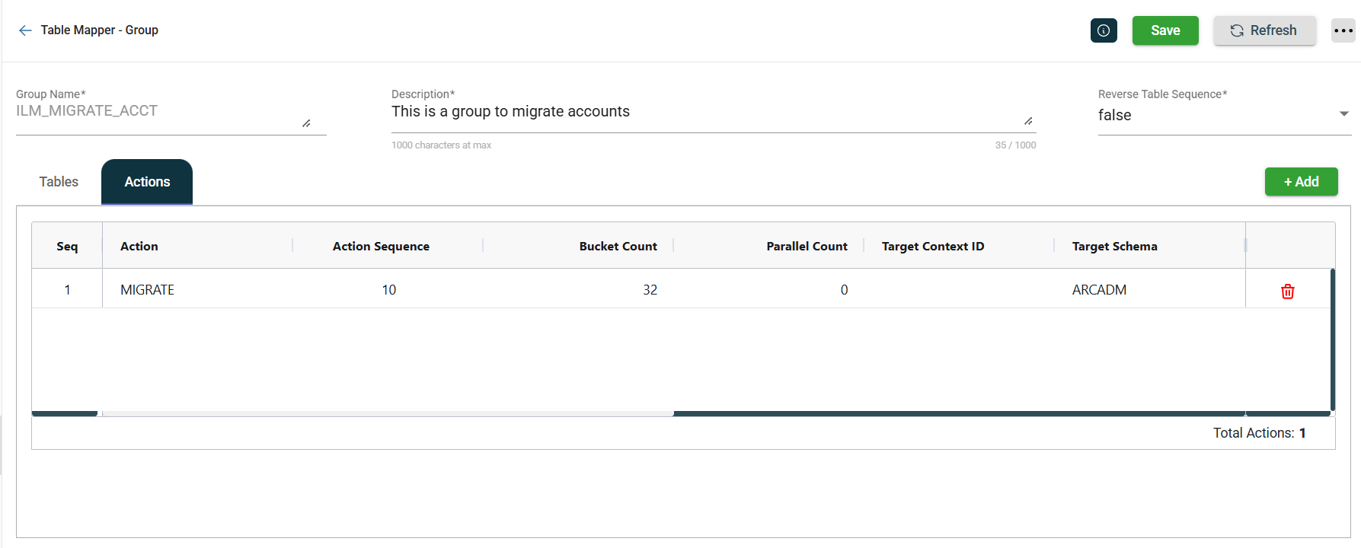
Task: Sort by Bucket Count column header
Action: point(618,247)
